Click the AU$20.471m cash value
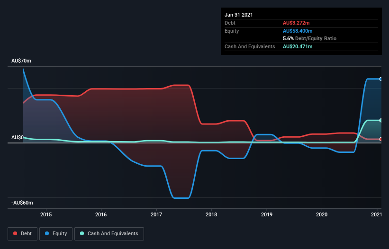 (298, 46)
